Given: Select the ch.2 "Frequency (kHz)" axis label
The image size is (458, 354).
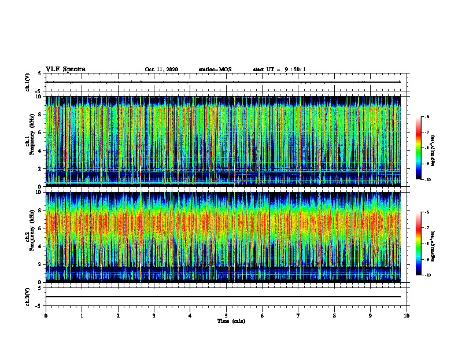Looking at the screenshot, I should click(32, 230).
